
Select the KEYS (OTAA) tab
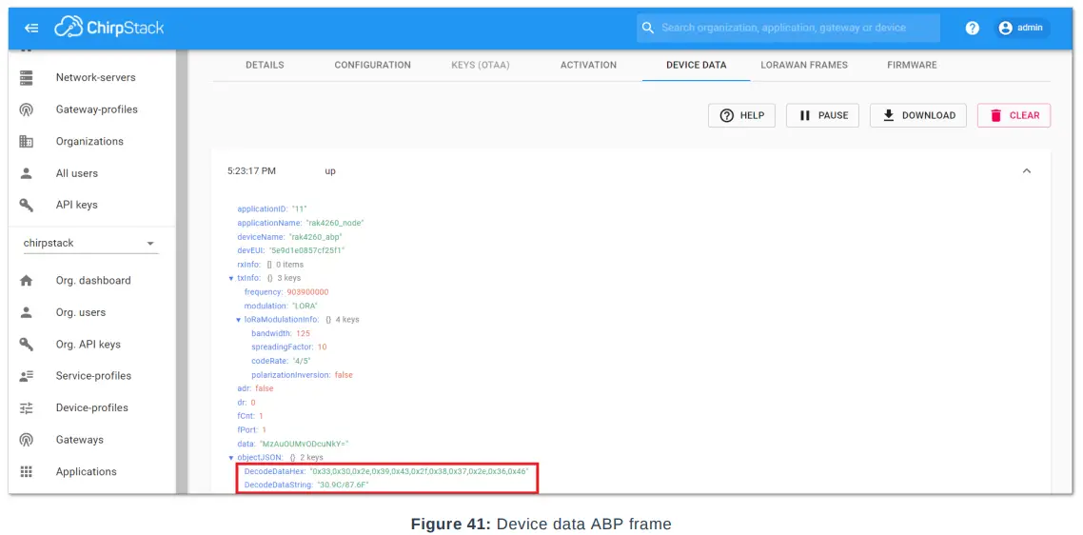tap(480, 65)
